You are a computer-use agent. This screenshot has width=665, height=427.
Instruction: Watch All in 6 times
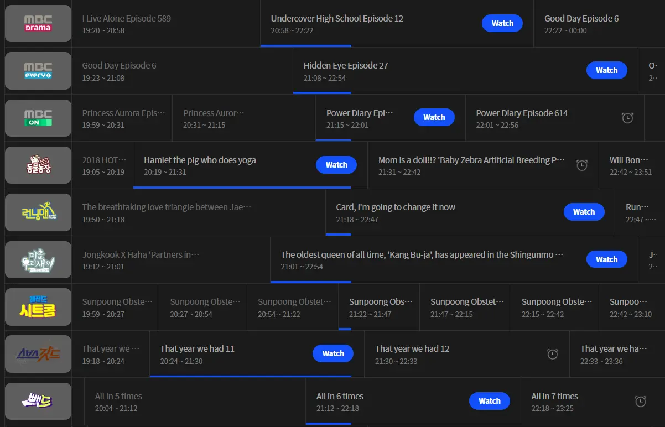(490, 401)
